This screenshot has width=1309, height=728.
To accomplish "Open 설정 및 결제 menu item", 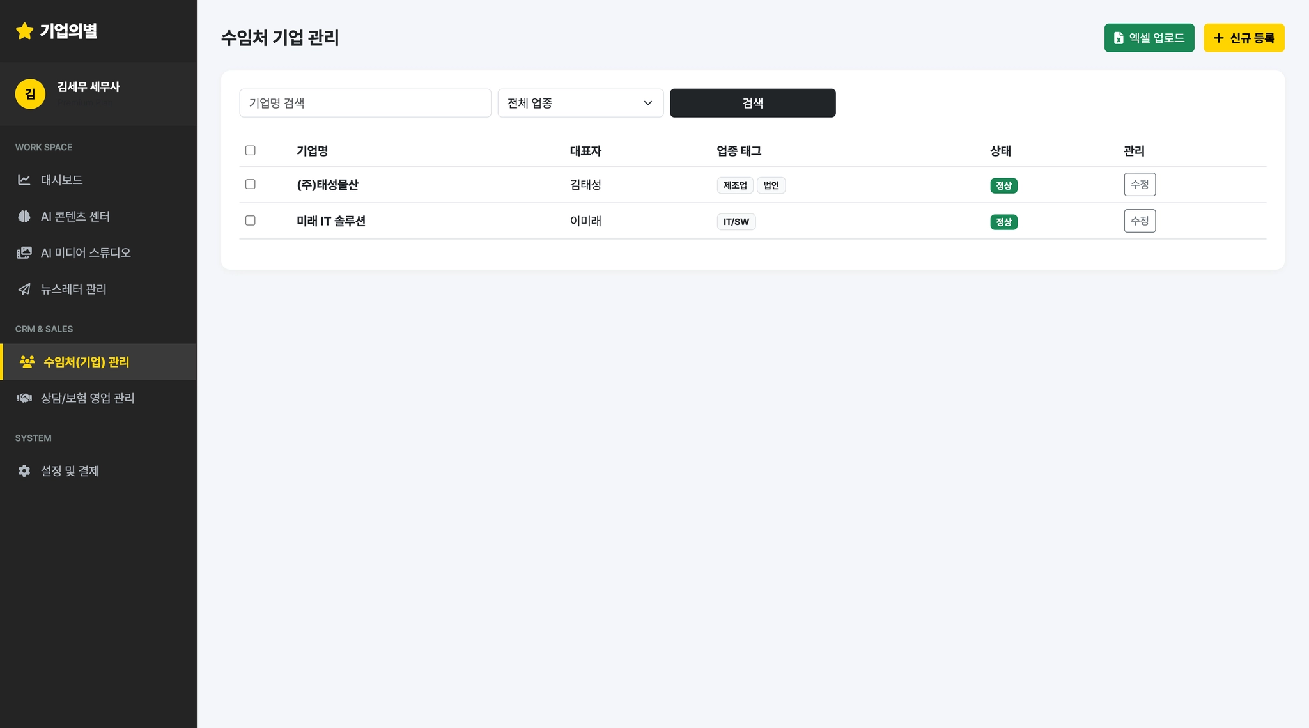I will click(70, 471).
